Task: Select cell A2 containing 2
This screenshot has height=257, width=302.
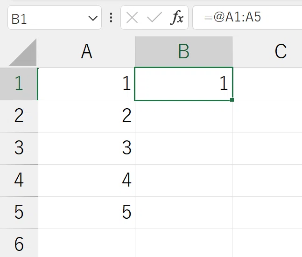Action: (x=87, y=116)
